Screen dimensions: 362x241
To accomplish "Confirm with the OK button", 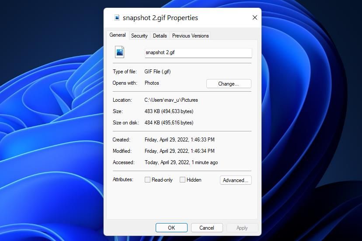I will coord(171,227).
